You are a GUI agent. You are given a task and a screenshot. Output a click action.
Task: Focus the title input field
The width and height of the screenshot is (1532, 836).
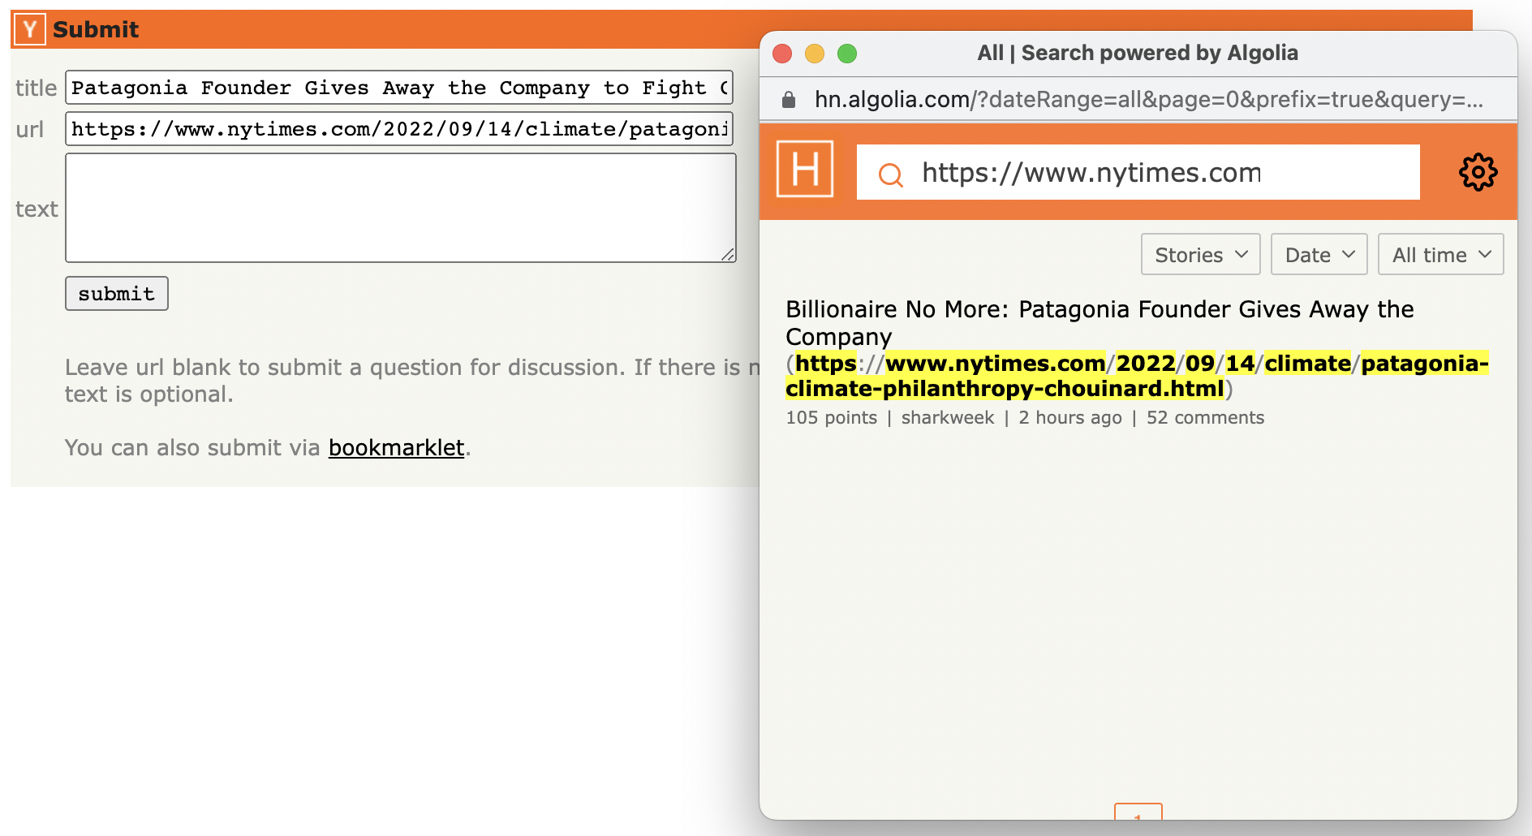pos(399,88)
